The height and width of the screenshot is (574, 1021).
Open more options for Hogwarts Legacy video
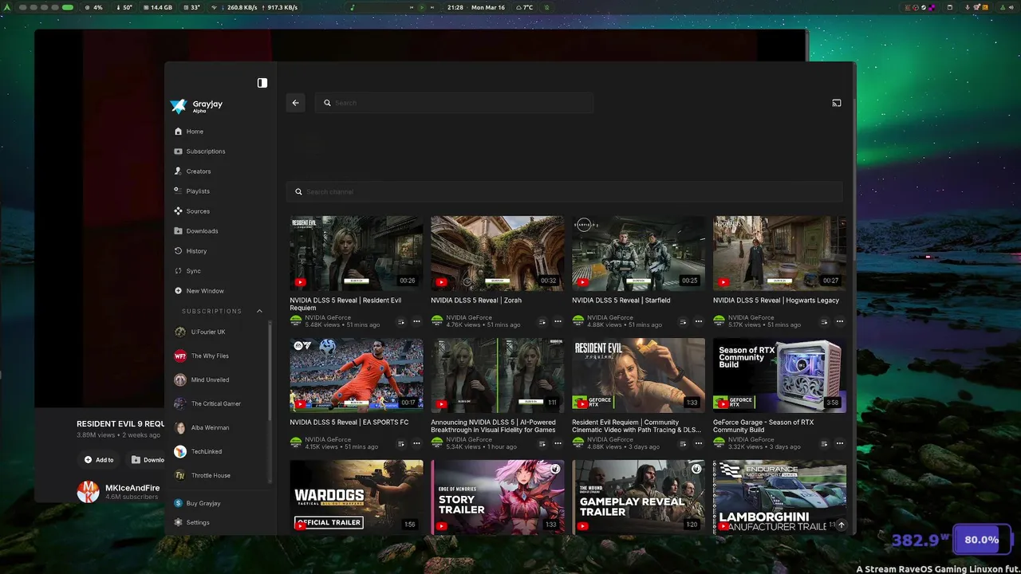point(840,321)
